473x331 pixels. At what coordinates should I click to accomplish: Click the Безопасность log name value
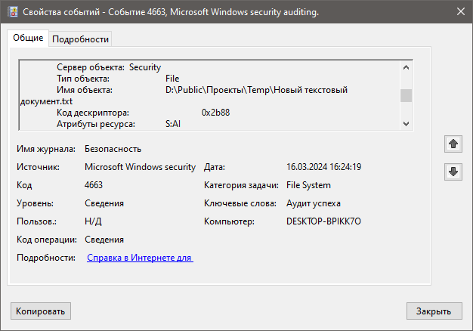point(113,149)
